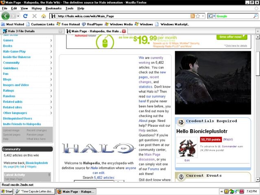Expand the Inside the Universe submenu

pyautogui.click(x=51, y=57)
